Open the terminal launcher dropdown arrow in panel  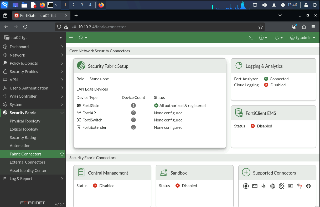point(56,5)
